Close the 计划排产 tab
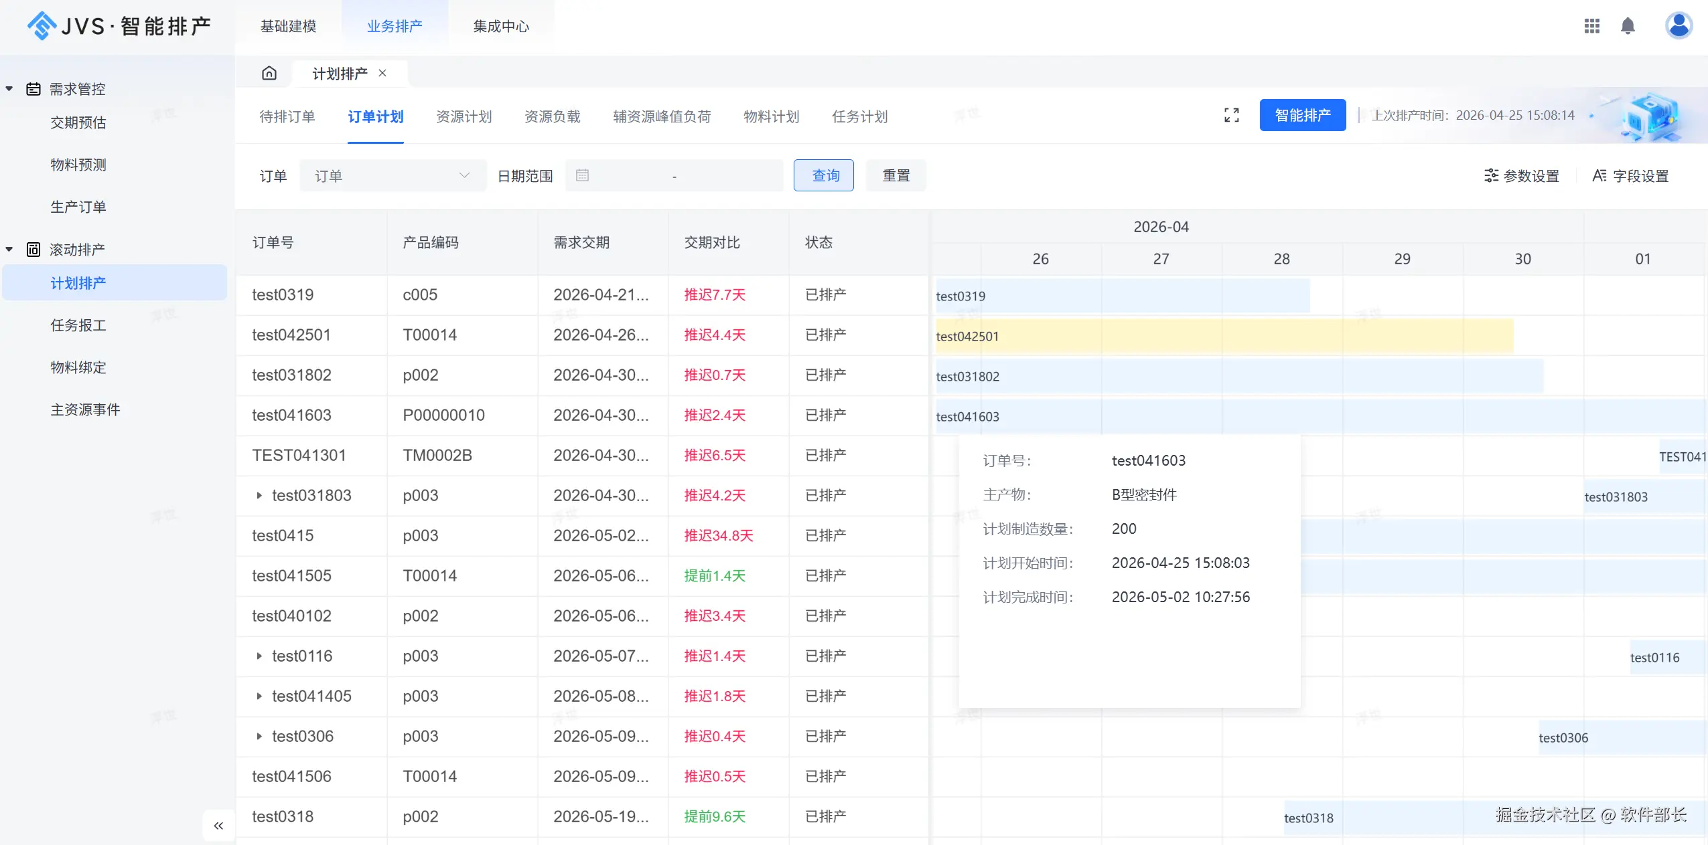Viewport: 1708px width, 845px height. (x=382, y=73)
